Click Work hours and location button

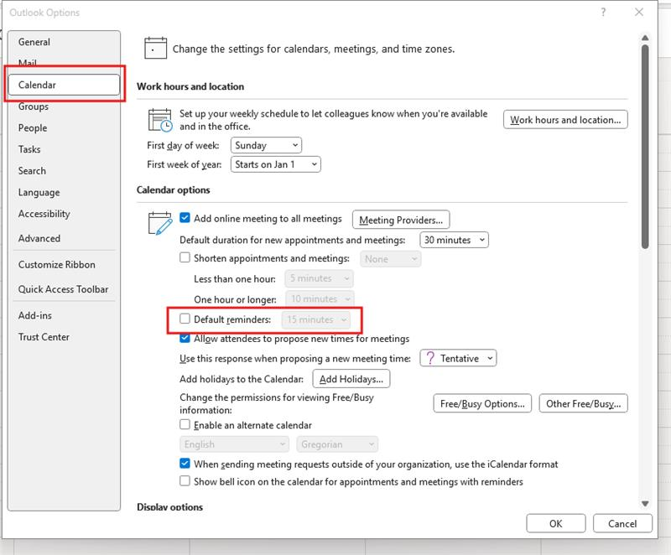click(x=565, y=120)
